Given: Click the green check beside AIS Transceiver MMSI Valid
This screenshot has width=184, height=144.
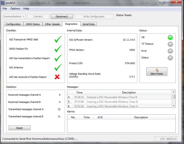Looking at the screenshot, I should [58, 39].
